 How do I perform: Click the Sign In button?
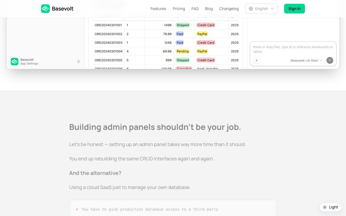(x=294, y=9)
